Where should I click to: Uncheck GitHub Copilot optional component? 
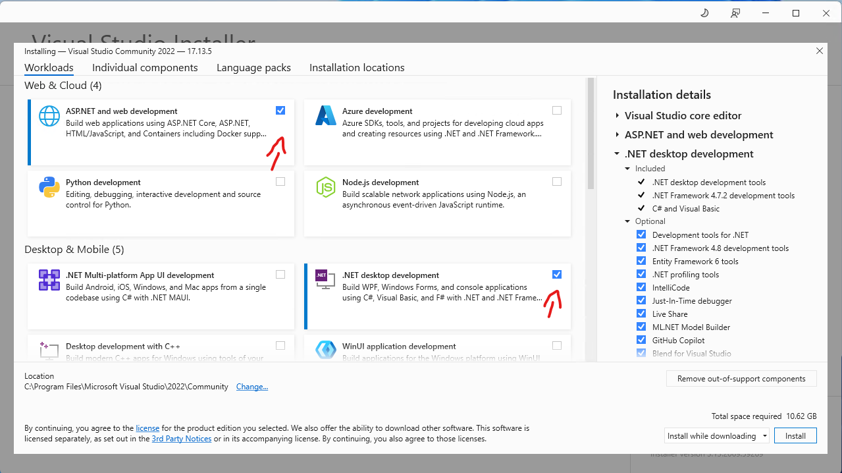[x=641, y=340]
